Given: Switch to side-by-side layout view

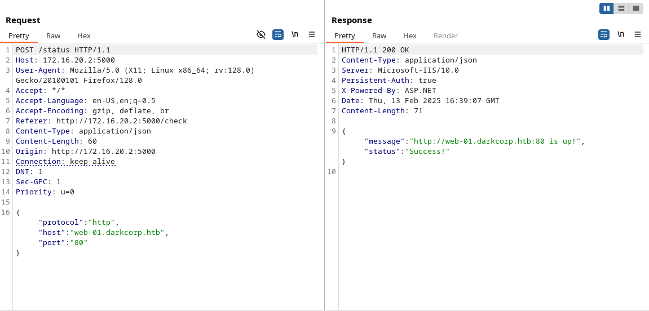Looking at the screenshot, I should click(607, 8).
